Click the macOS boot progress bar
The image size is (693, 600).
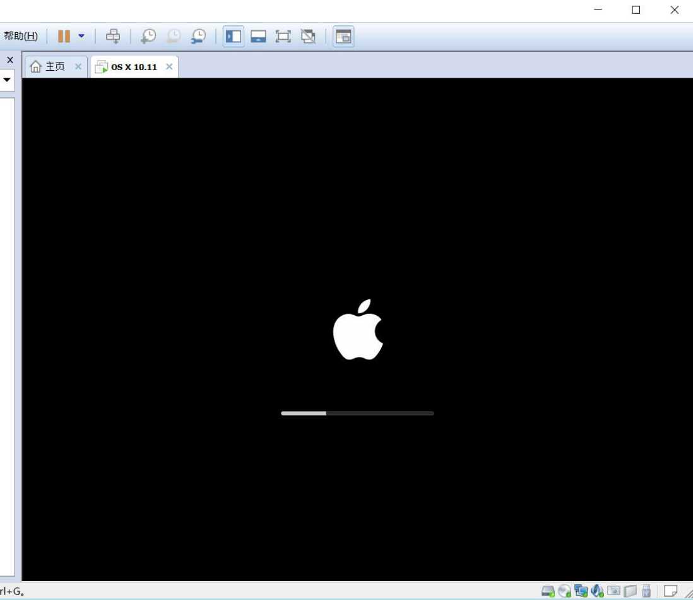tap(358, 414)
